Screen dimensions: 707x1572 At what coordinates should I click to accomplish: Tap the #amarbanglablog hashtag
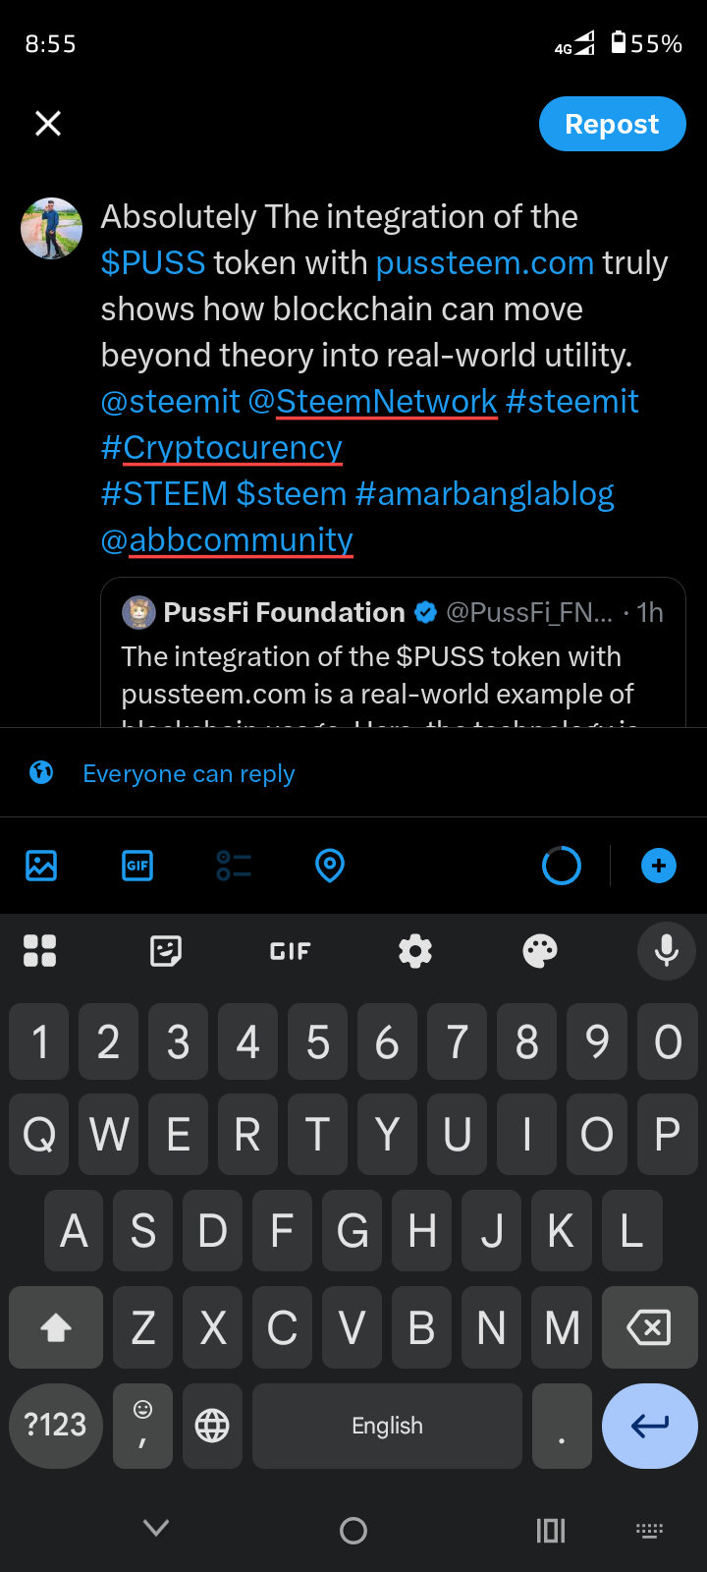click(x=485, y=493)
